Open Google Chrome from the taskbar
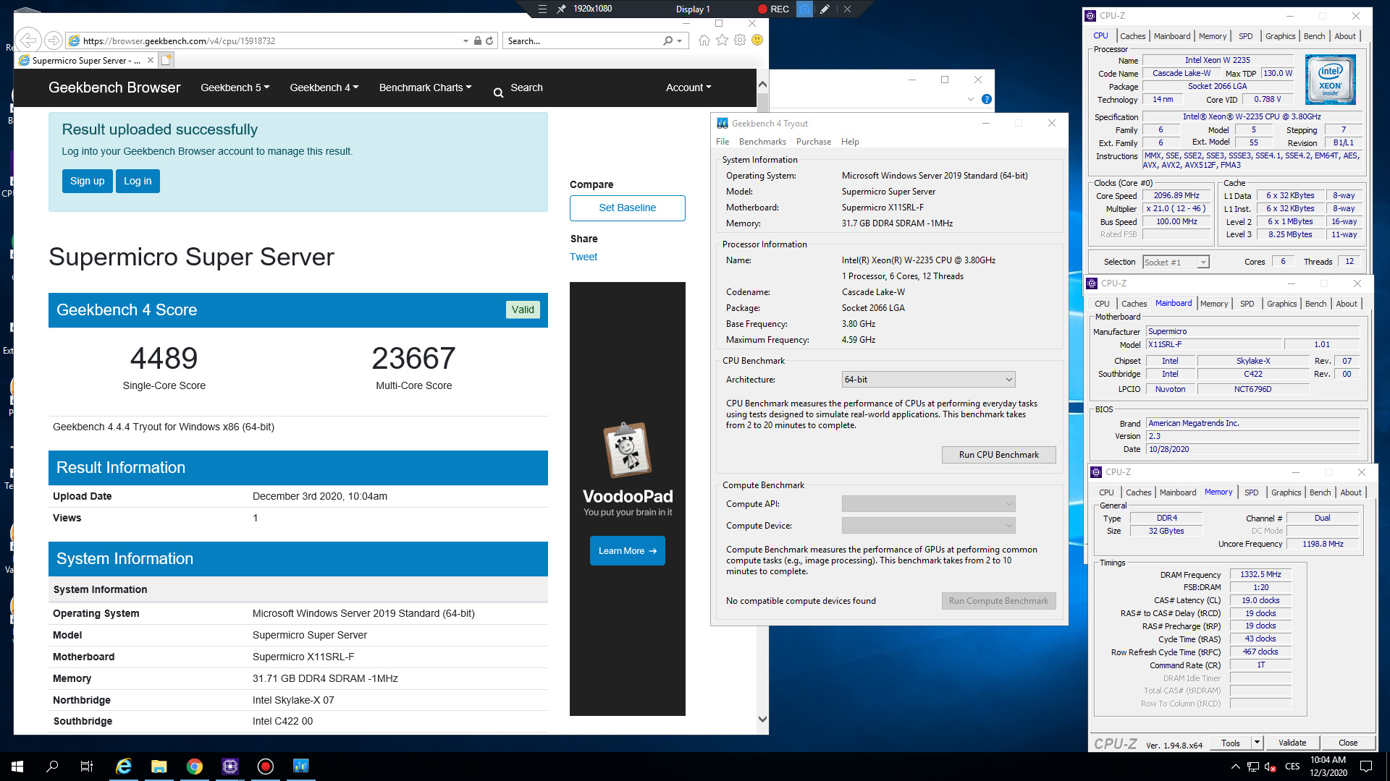The width and height of the screenshot is (1390, 781). pos(194,767)
